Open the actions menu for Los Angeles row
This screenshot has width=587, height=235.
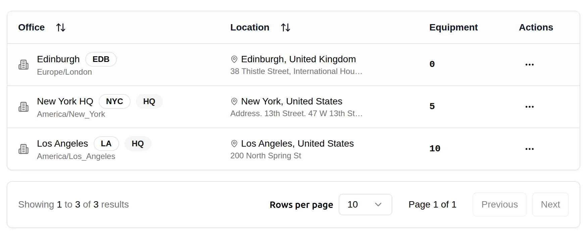529,149
